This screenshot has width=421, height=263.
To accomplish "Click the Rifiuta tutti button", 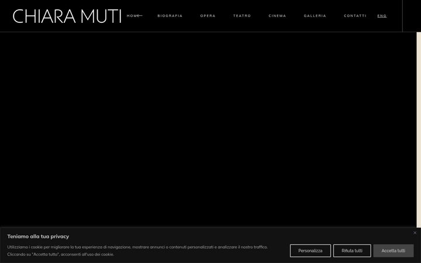I will 352,251.
